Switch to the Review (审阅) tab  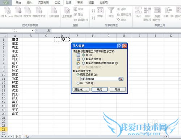click(x=80, y=3)
